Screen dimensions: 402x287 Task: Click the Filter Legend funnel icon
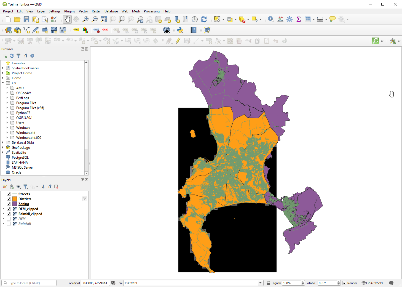[25, 187]
